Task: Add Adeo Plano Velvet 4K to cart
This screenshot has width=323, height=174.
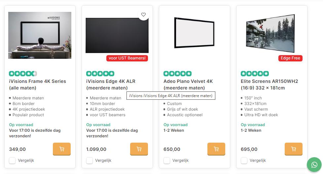Action: (216, 149)
